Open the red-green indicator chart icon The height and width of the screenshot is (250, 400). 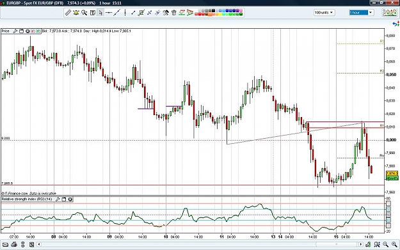click(182, 13)
